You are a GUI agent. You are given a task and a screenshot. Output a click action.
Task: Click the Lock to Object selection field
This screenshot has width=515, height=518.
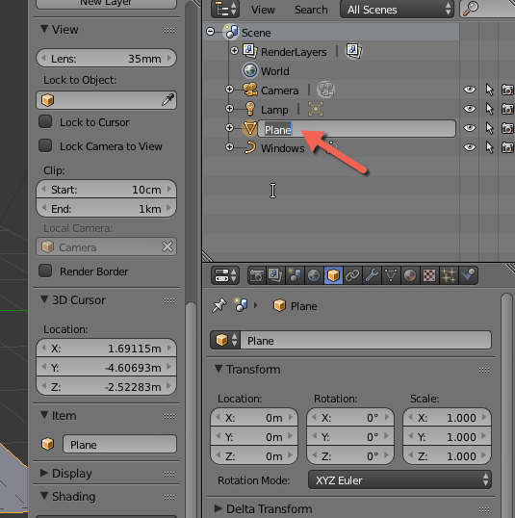pyautogui.click(x=106, y=100)
